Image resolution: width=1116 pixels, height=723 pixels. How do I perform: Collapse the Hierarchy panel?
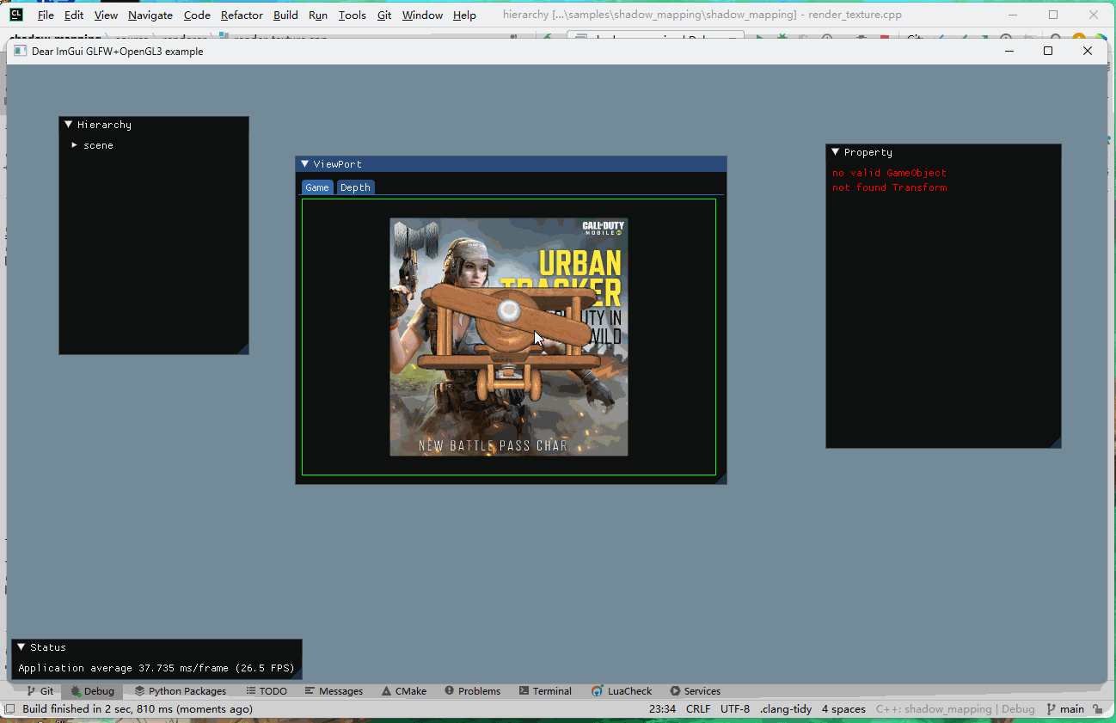click(68, 125)
